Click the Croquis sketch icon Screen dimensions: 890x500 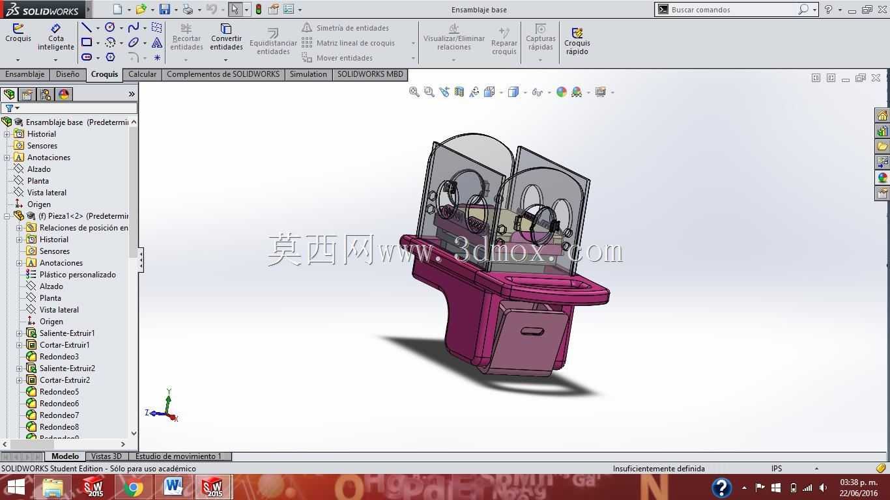click(18, 33)
